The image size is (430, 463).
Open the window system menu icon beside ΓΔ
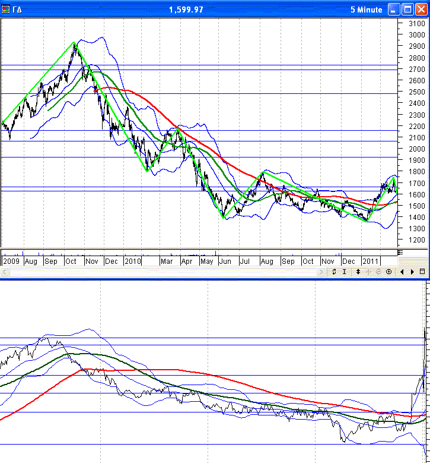[6, 10]
